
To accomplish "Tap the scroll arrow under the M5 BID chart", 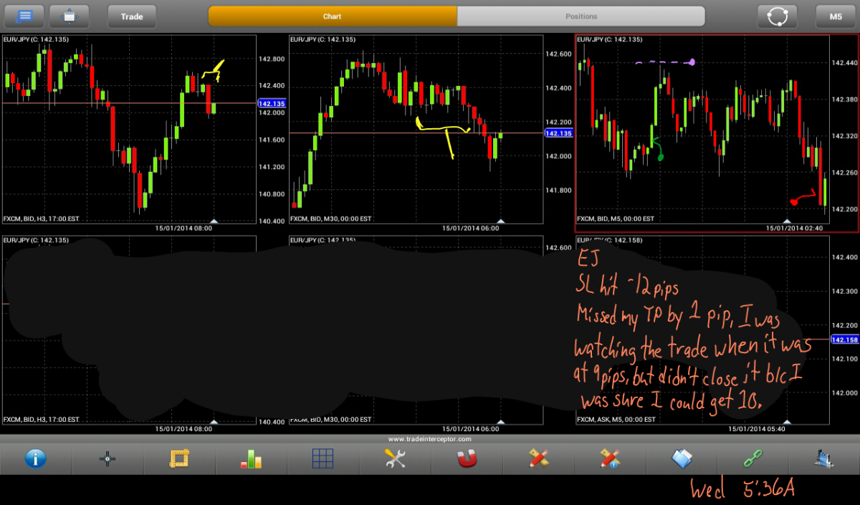I will pos(787,221).
